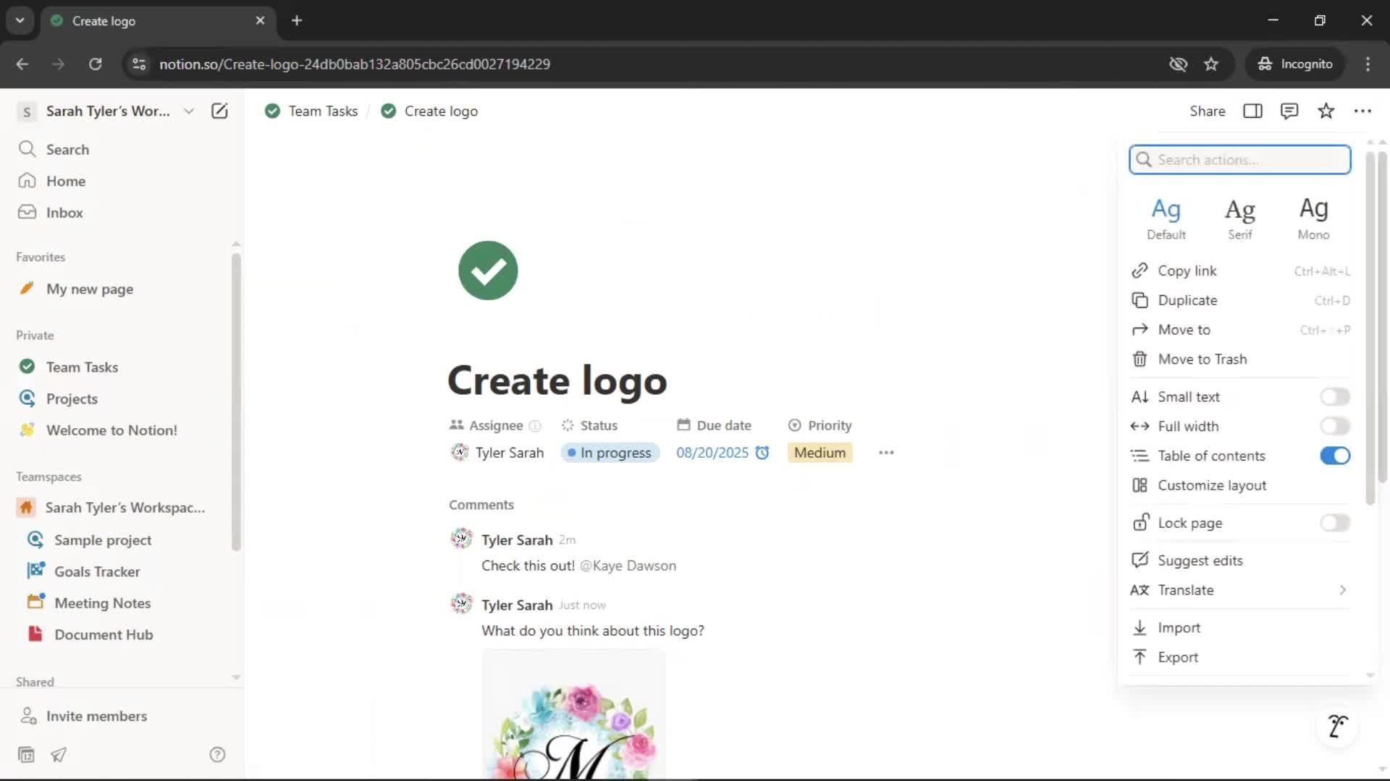Change assignee Tyler Sarah
This screenshot has width=1390, height=781.
click(x=497, y=453)
